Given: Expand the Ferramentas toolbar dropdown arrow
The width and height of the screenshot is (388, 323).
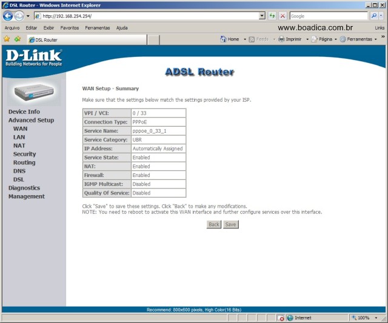Looking at the screenshot, I should click(375, 39).
